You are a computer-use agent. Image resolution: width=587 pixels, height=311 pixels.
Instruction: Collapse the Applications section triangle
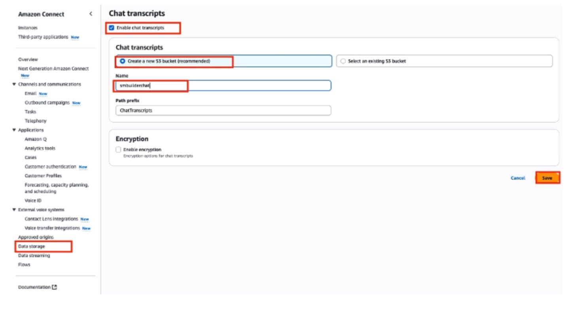pos(14,130)
